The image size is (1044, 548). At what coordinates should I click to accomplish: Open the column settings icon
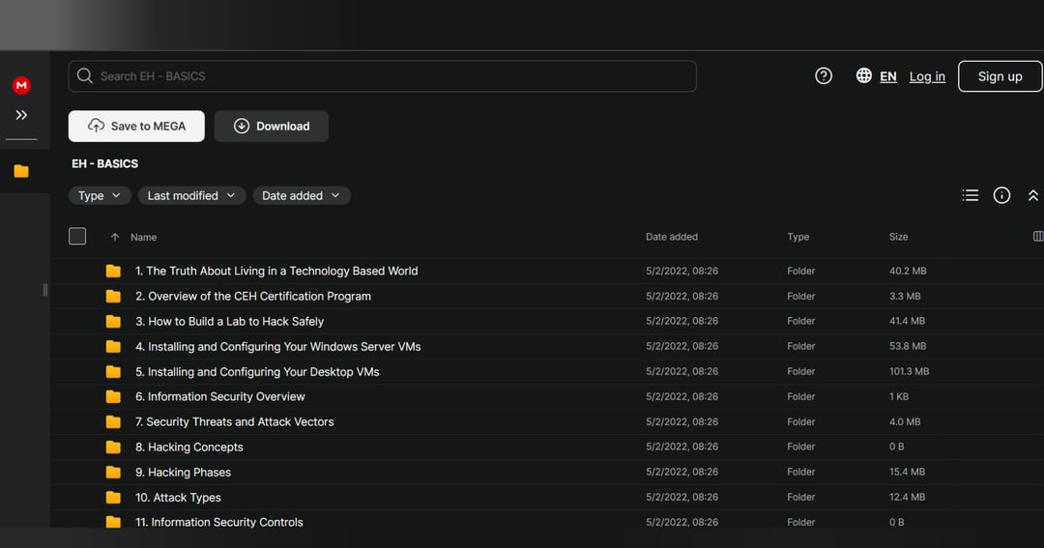(x=1038, y=237)
